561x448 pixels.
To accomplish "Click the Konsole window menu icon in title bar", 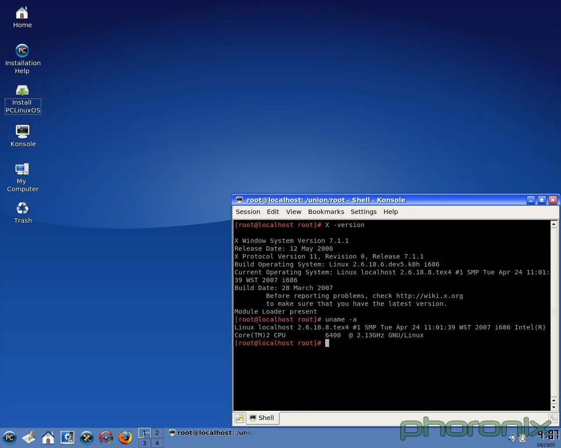I will 239,200.
